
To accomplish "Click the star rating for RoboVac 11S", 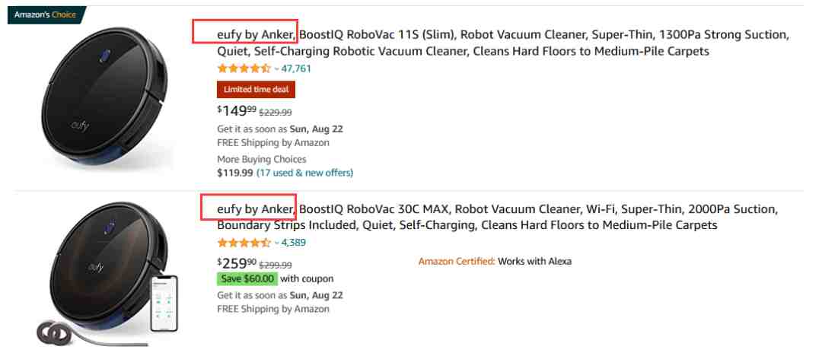I will click(x=244, y=68).
